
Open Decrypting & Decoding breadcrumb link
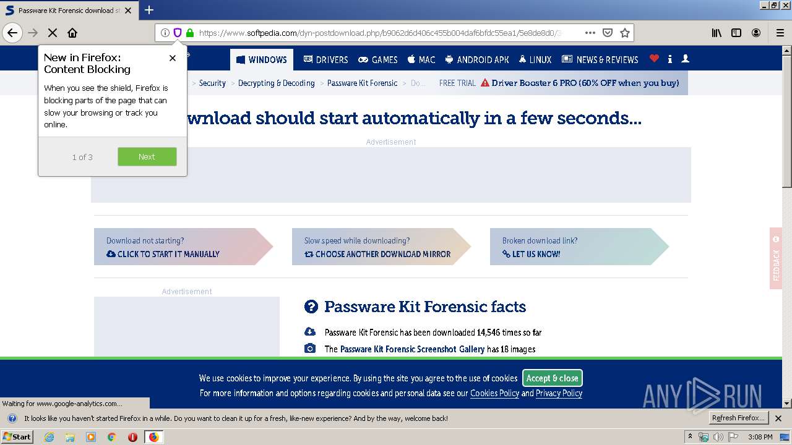coord(277,83)
